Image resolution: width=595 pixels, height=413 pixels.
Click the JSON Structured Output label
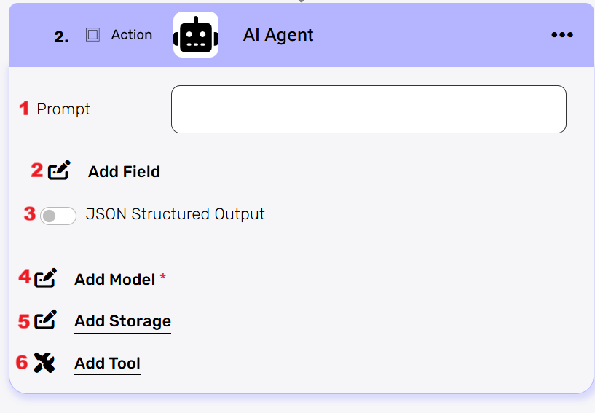[175, 214]
